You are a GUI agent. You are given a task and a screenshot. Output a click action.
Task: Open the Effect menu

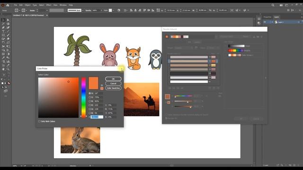[49, 5]
